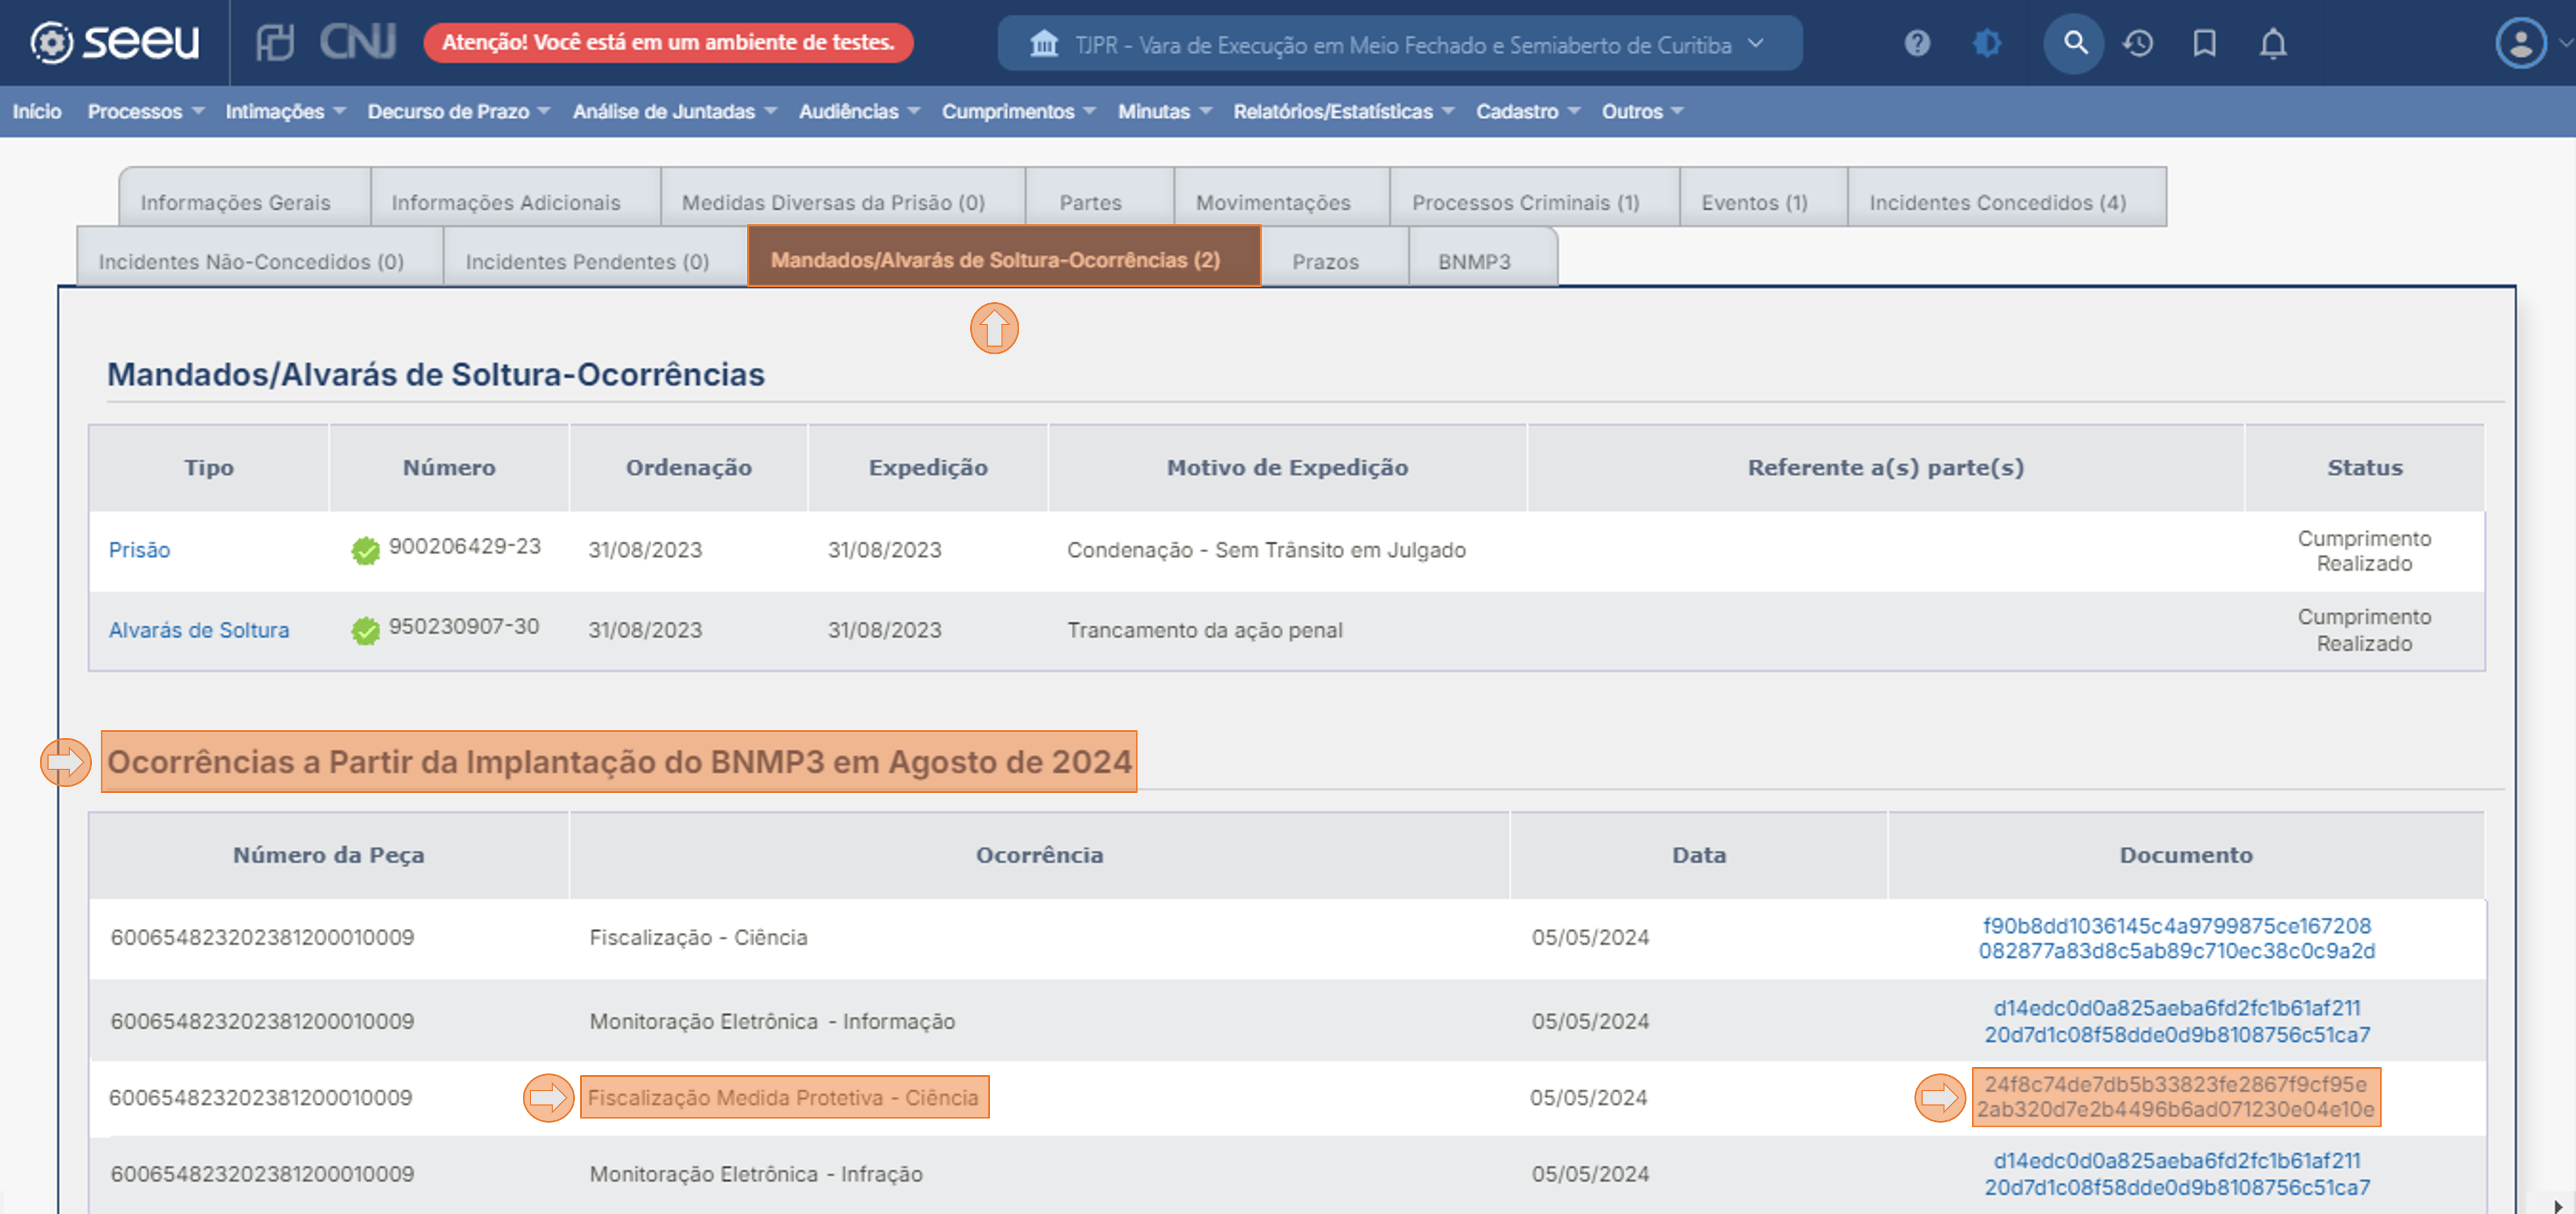Screen dimensions: 2576x1214
Task: Expand the Relatórios/Estatísticas menu
Action: 1343,111
